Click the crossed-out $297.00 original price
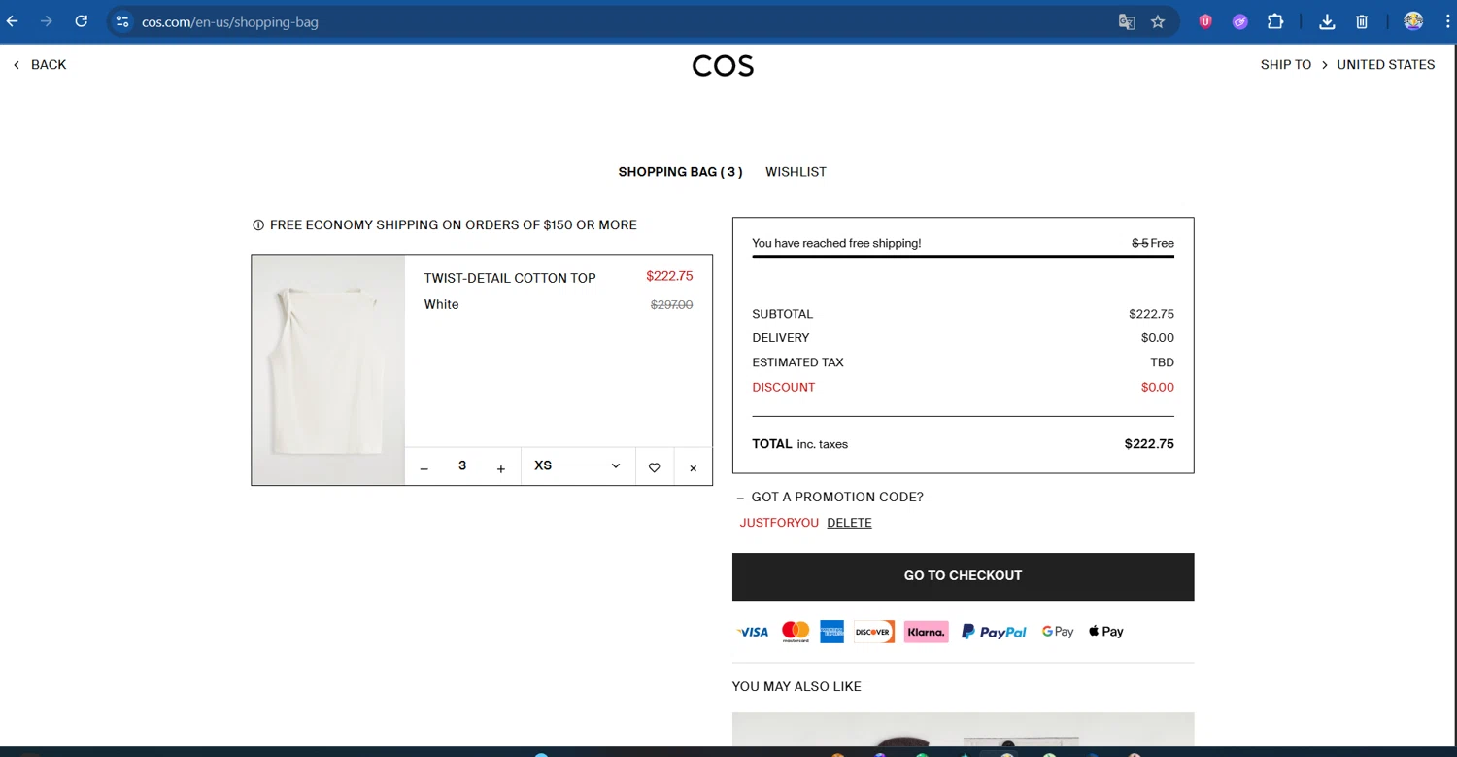1457x757 pixels. point(671,305)
